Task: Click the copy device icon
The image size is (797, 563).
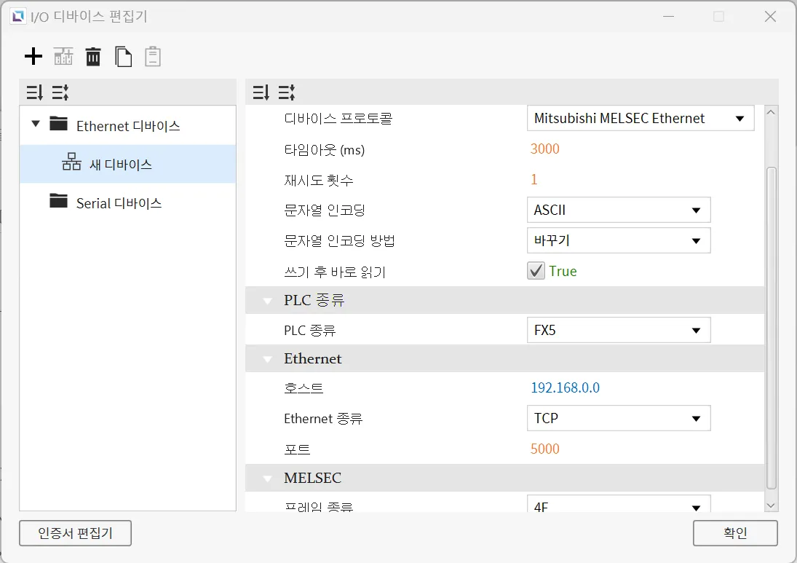Action: coord(124,56)
